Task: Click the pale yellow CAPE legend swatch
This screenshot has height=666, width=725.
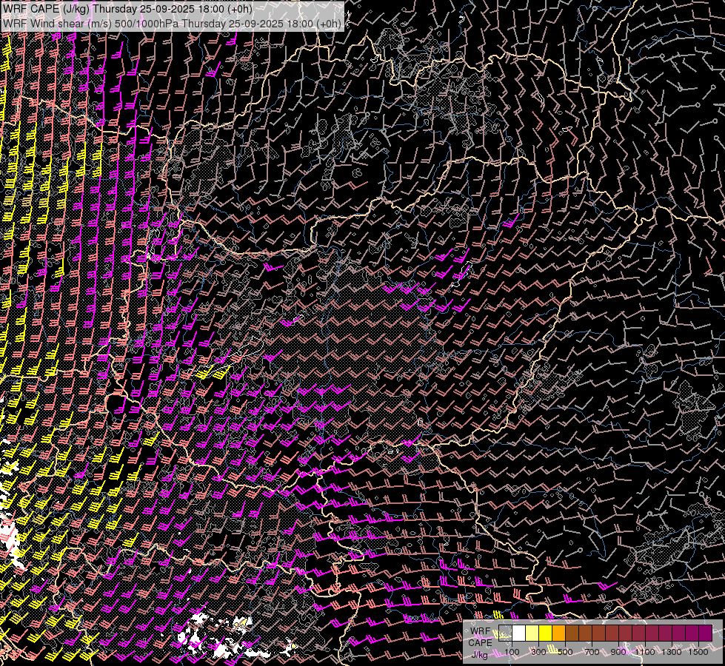Action: point(532,633)
